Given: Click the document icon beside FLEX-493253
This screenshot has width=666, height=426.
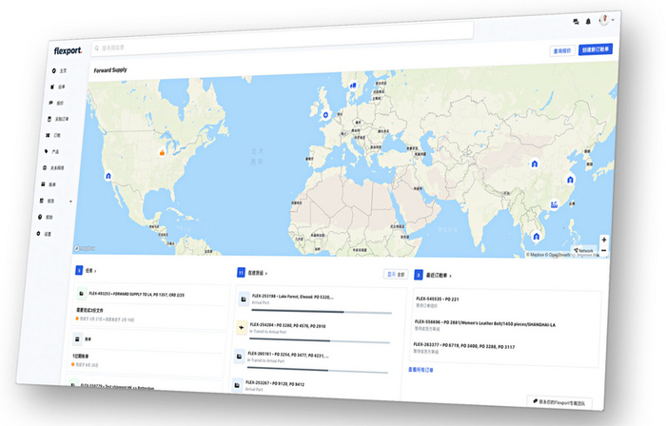Looking at the screenshot, I should point(81,293).
